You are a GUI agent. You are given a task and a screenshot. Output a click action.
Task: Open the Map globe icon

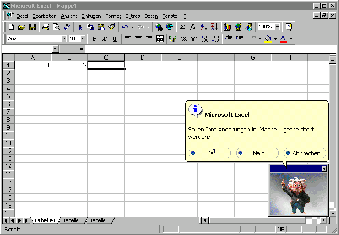238,27
